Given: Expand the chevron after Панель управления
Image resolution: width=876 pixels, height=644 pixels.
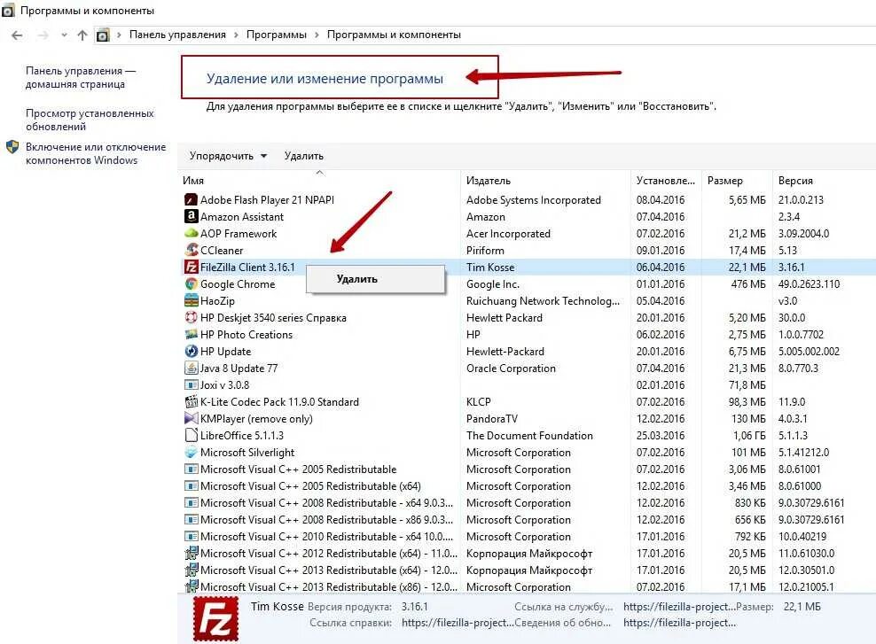Looking at the screenshot, I should tap(236, 35).
